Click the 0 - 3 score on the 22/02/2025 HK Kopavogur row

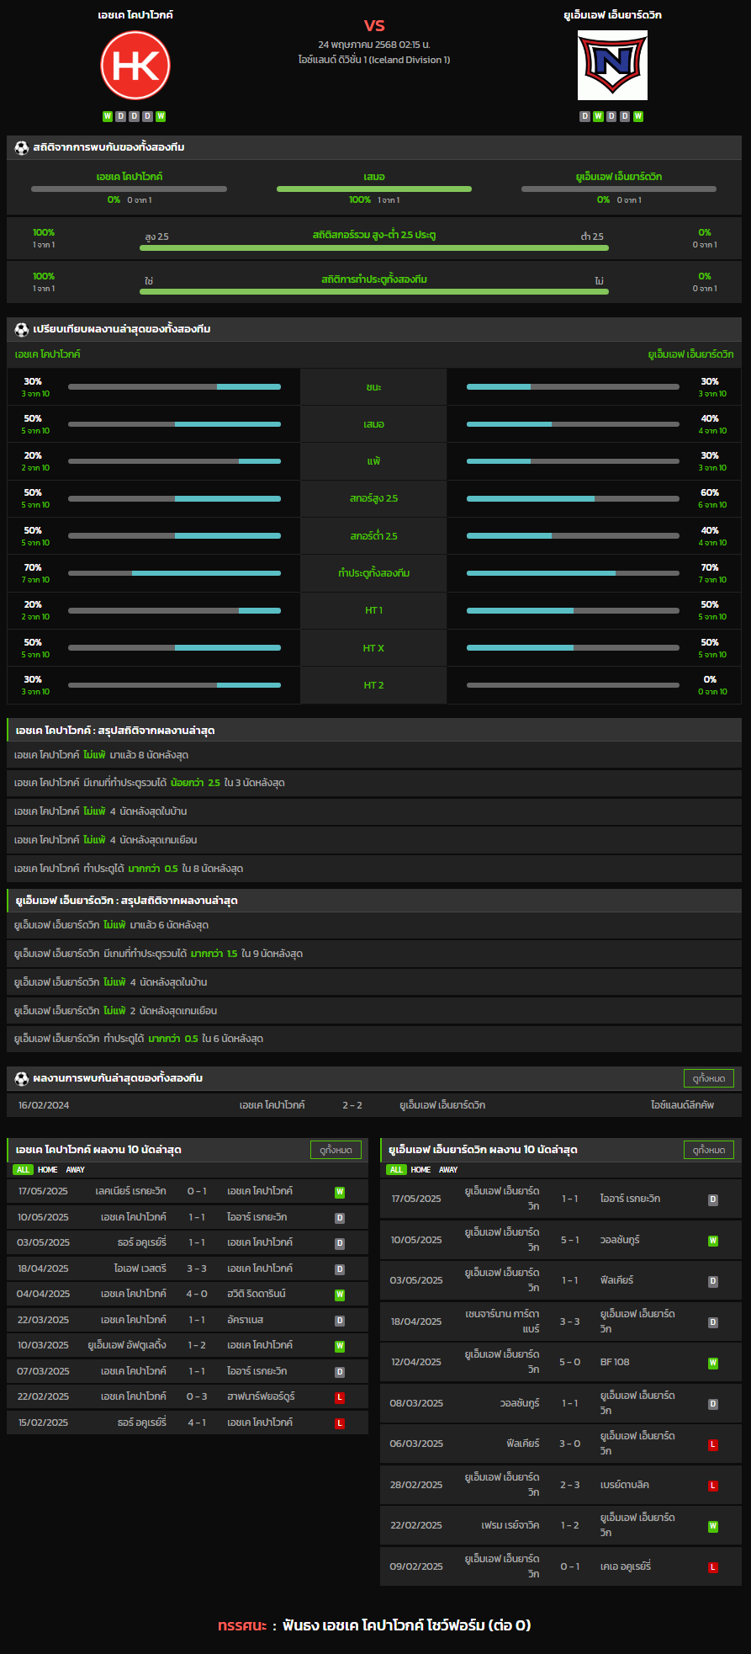click(197, 1397)
